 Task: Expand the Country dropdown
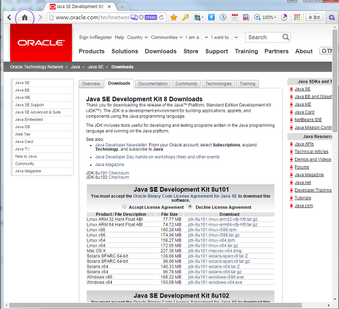coord(138,37)
